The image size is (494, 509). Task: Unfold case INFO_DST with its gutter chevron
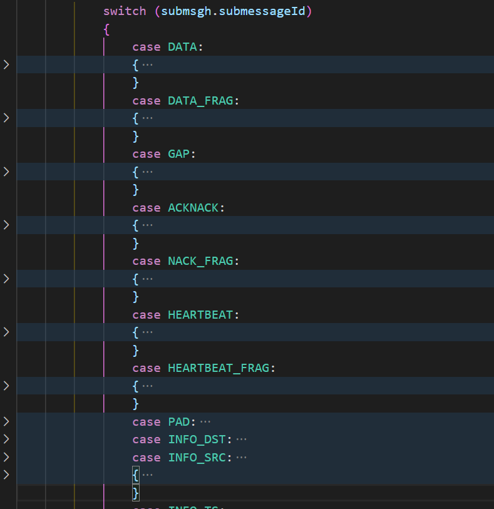coord(6,440)
